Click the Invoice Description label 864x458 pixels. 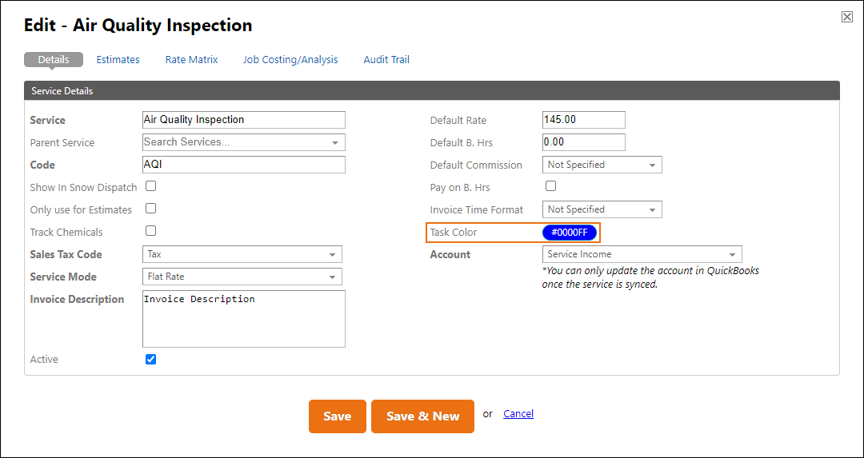pos(77,300)
